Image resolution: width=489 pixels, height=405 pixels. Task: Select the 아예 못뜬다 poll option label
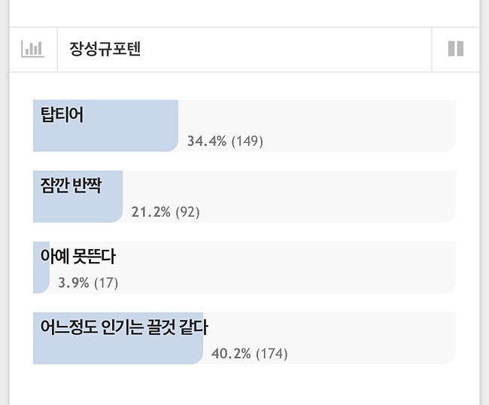tap(78, 257)
